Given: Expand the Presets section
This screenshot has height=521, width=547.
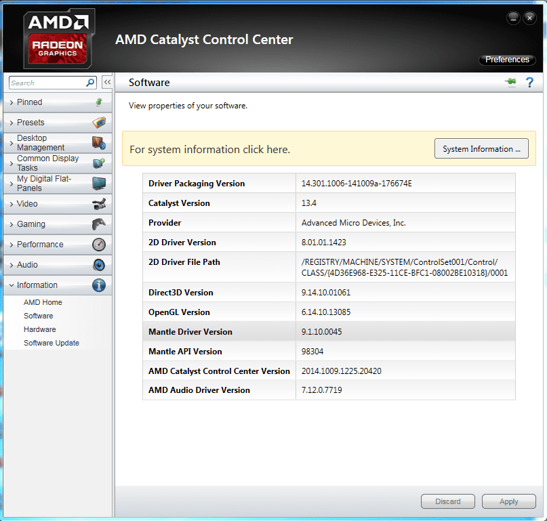Looking at the screenshot, I should tap(58, 123).
